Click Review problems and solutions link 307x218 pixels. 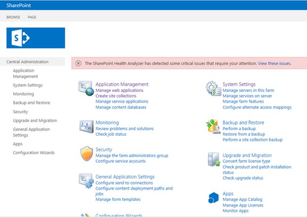[125, 128]
